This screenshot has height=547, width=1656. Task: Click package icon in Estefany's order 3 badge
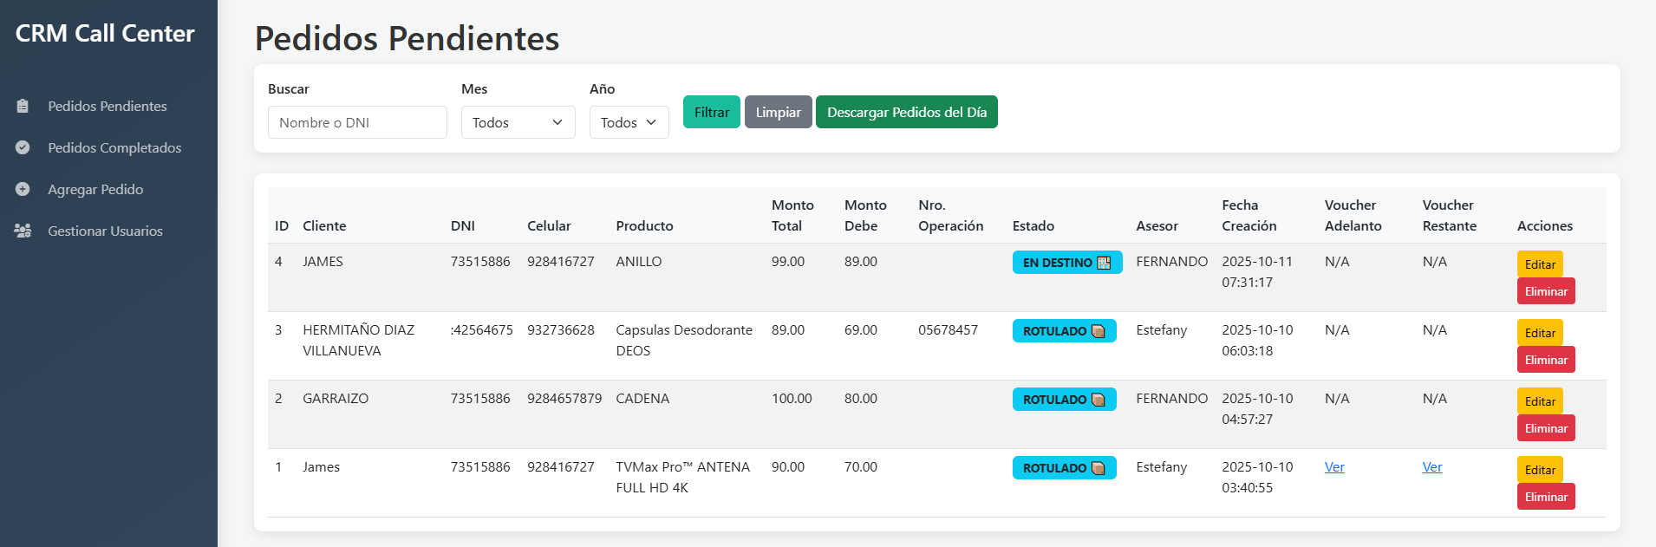tap(1098, 331)
